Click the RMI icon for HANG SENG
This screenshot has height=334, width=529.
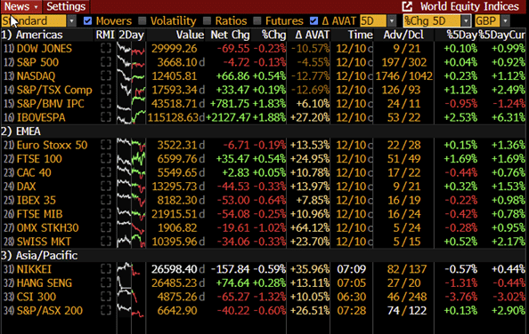pyautogui.click(x=106, y=282)
